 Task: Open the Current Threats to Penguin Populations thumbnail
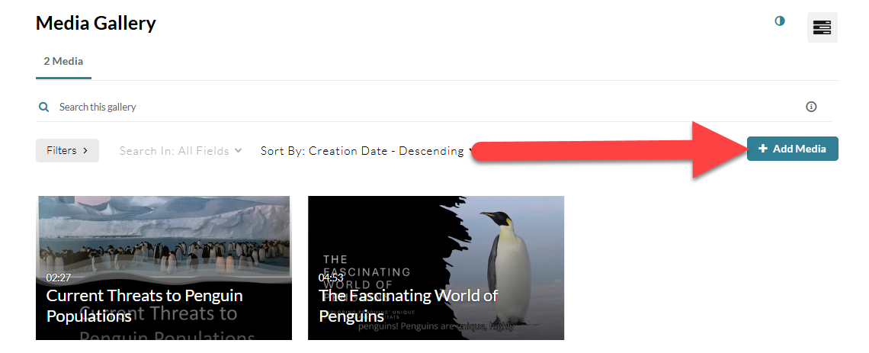point(163,268)
